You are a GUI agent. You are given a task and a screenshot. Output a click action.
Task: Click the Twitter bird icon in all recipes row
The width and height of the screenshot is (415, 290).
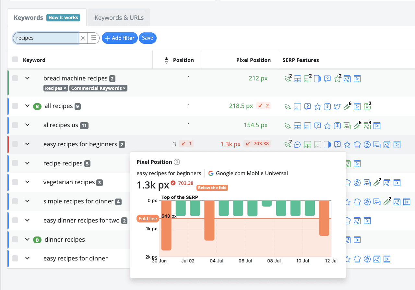[337, 106]
